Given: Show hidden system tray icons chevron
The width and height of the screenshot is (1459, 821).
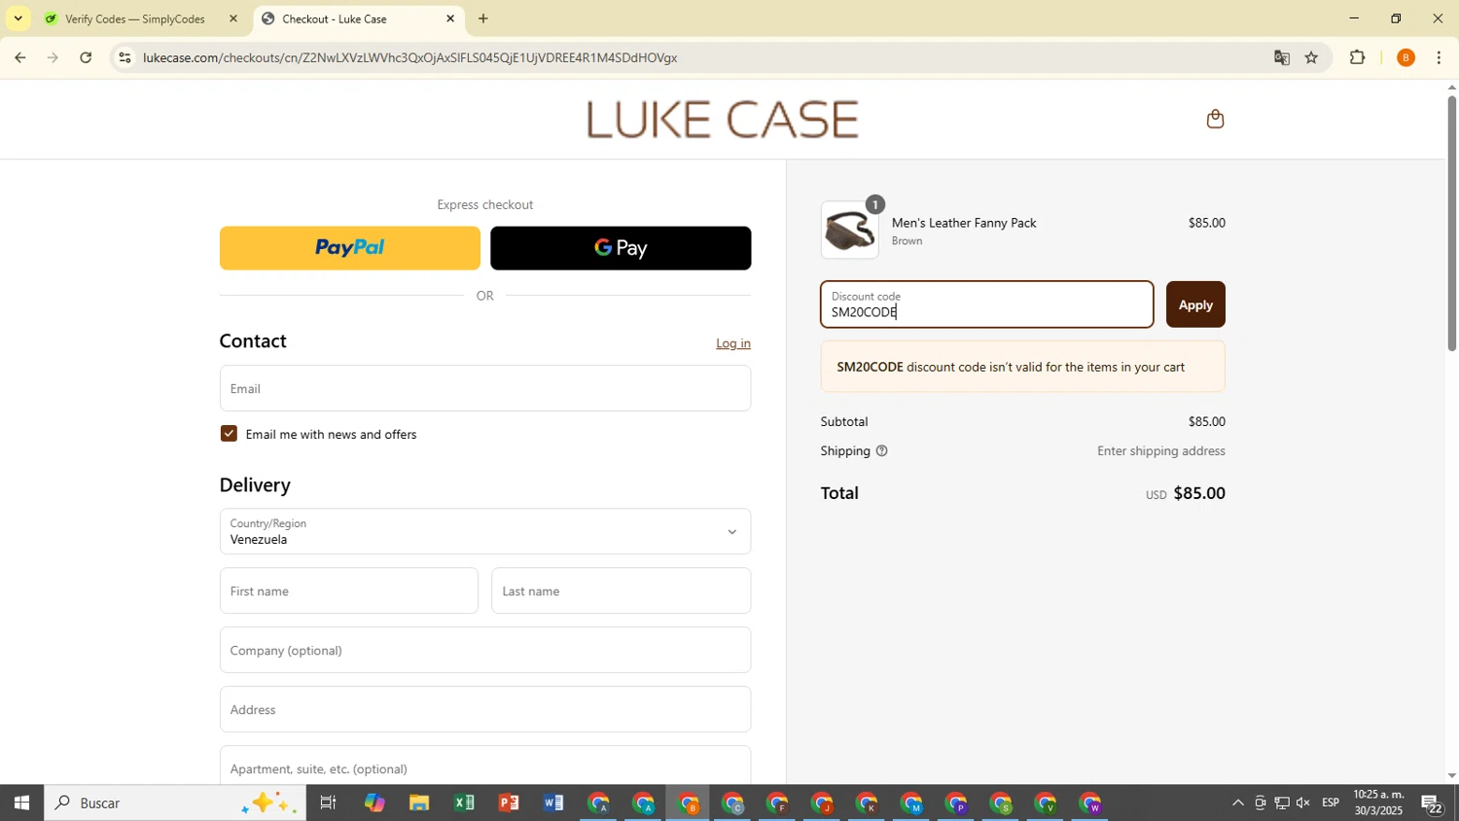Looking at the screenshot, I should click(1237, 803).
